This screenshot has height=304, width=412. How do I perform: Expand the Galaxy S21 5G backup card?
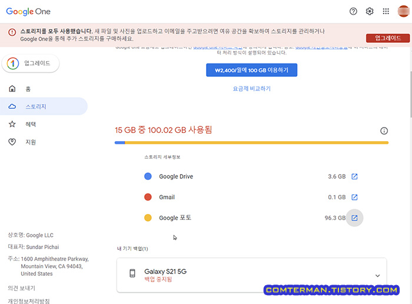(x=378, y=276)
